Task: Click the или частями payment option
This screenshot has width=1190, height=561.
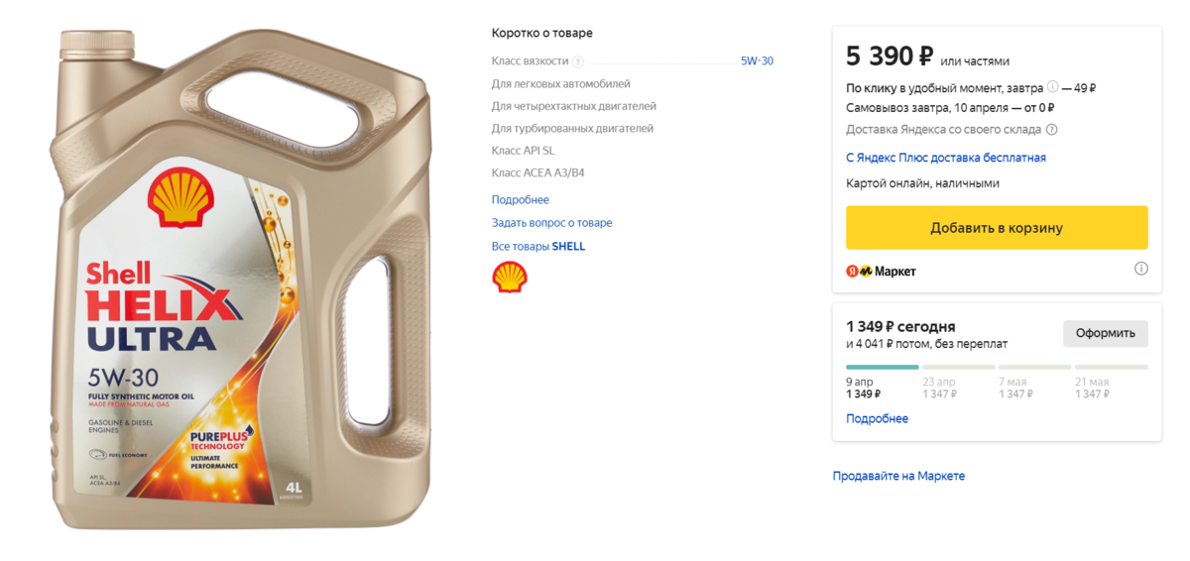Action: (x=975, y=61)
